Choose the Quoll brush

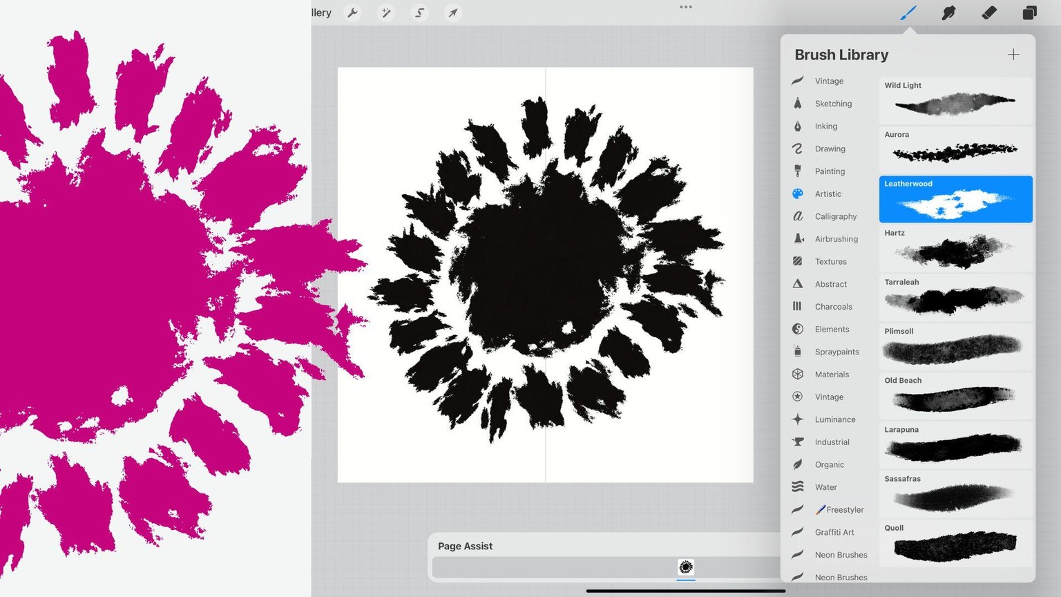956,542
